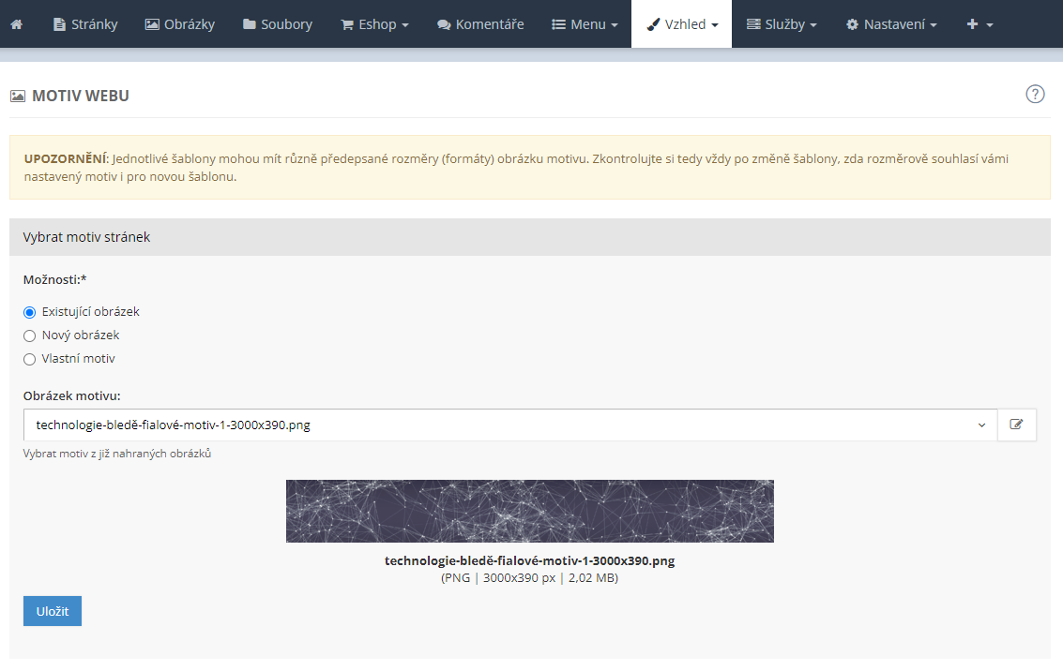This screenshot has width=1063, height=671.
Task: Open the Vzhled menu tab
Action: tap(682, 24)
